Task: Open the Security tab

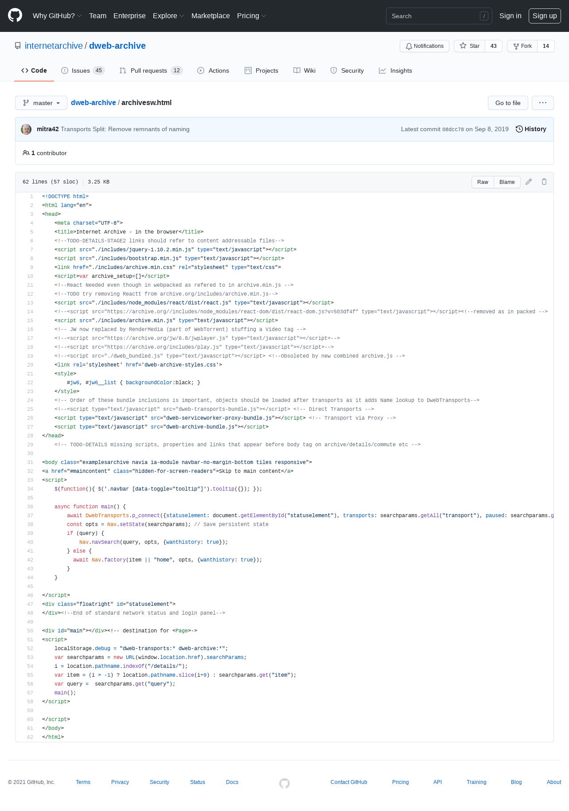Action: (x=347, y=70)
